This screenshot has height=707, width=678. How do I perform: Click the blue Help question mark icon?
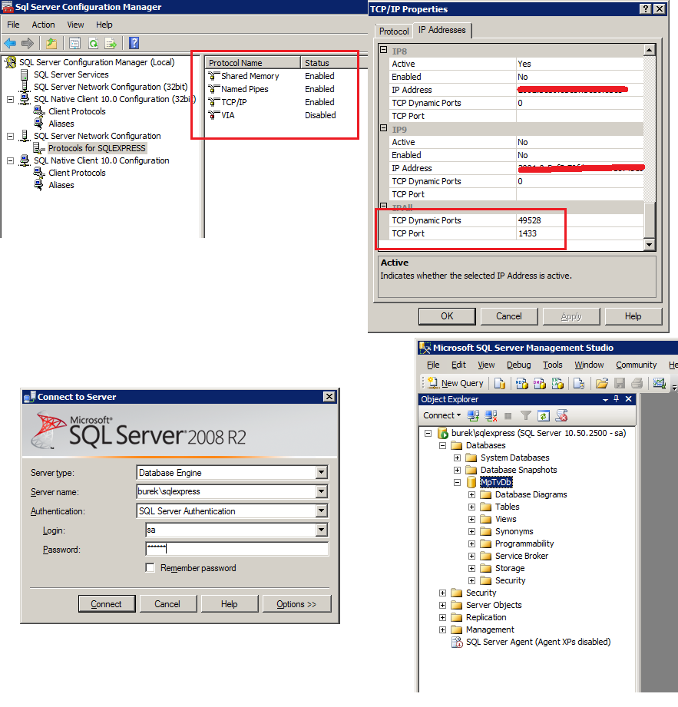point(134,43)
